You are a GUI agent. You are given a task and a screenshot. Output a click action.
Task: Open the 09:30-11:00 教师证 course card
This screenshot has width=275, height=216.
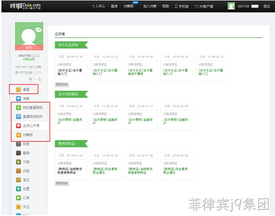point(70,166)
